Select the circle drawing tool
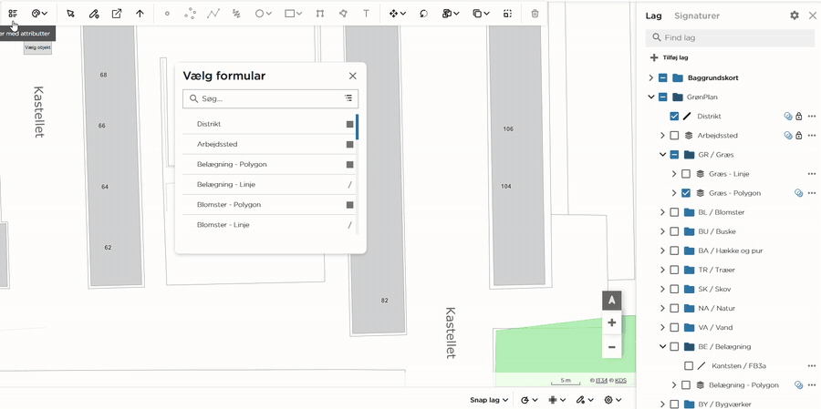Screen dimensions: 821x409 tap(263, 14)
